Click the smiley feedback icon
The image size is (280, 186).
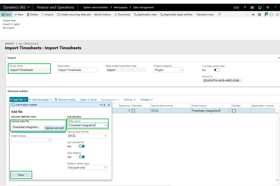tap(260, 8)
